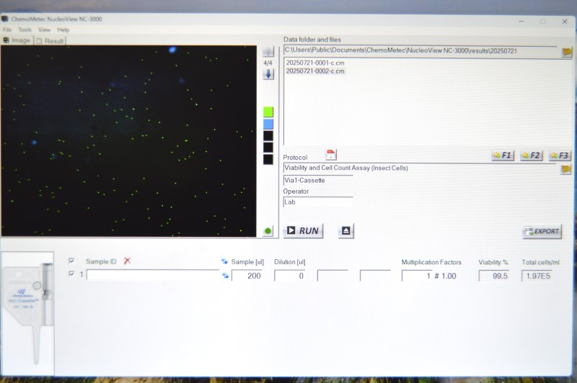Browse for data folder with folder icon
The image size is (577, 383).
tap(567, 52)
